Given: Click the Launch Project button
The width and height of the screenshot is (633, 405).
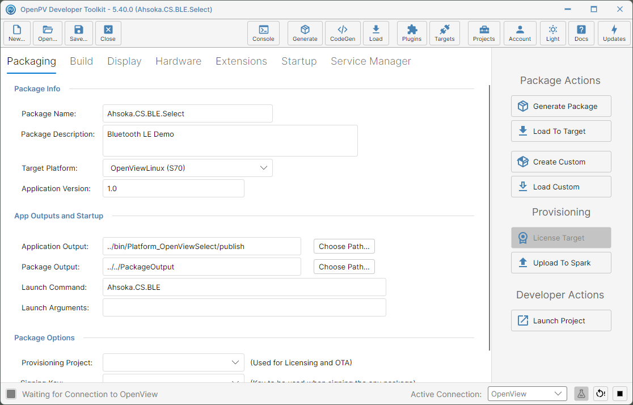Looking at the screenshot, I should coord(561,320).
